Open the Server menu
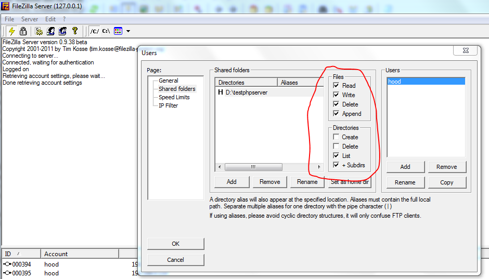Image resolution: width=489 pixels, height=279 pixels. coord(30,19)
